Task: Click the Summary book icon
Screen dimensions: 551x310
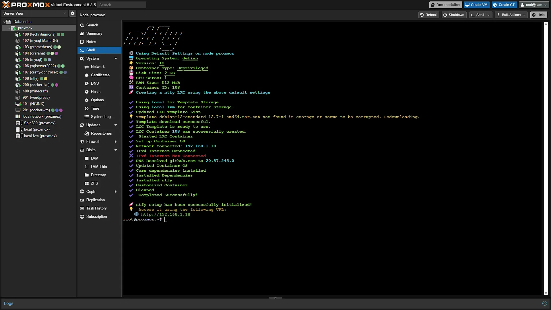Action: 82,34
